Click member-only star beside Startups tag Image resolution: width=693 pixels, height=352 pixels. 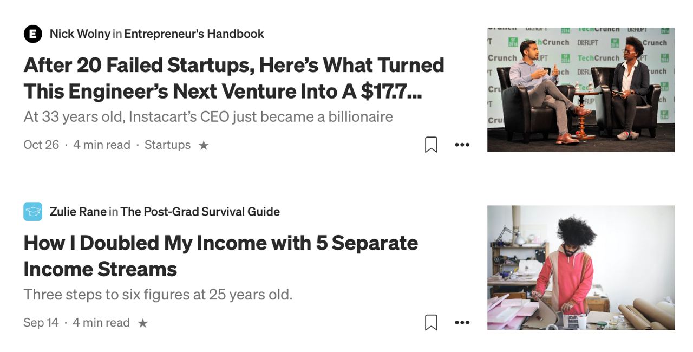[x=204, y=145]
